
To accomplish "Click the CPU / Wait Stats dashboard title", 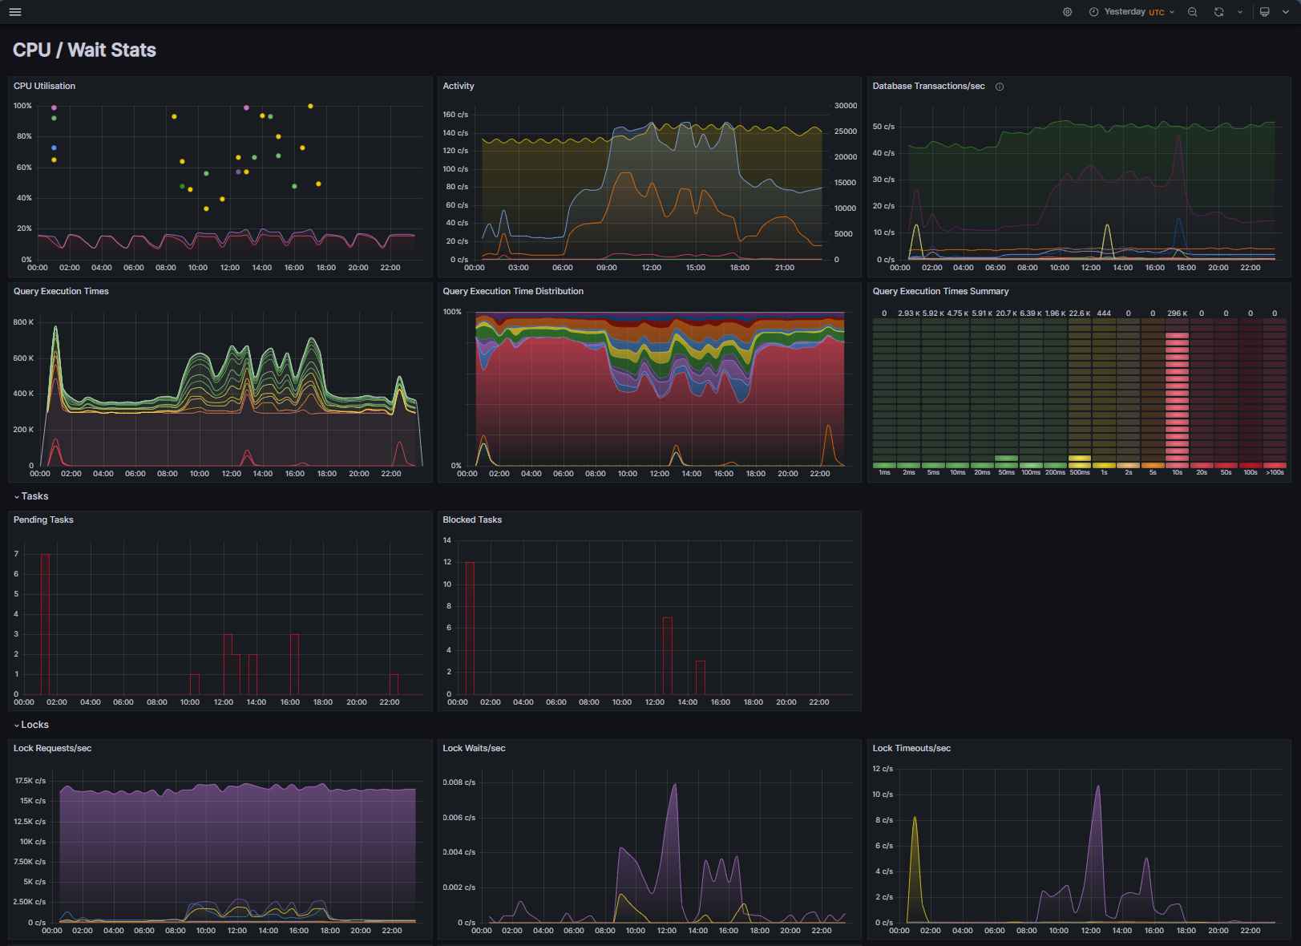I will 84,50.
